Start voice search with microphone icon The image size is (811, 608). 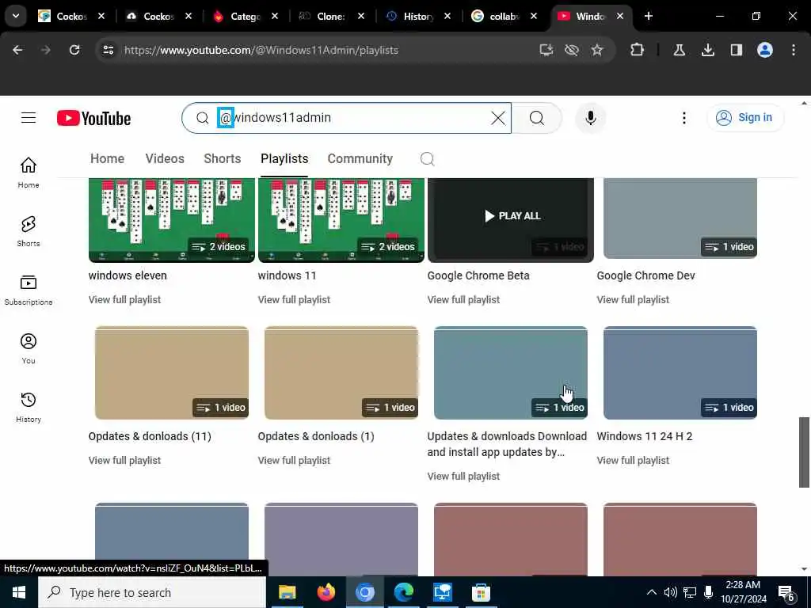point(591,118)
